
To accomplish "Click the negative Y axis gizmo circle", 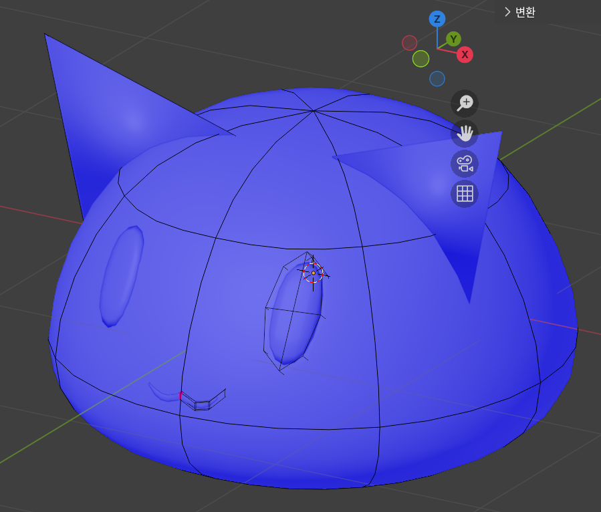I will [x=420, y=59].
